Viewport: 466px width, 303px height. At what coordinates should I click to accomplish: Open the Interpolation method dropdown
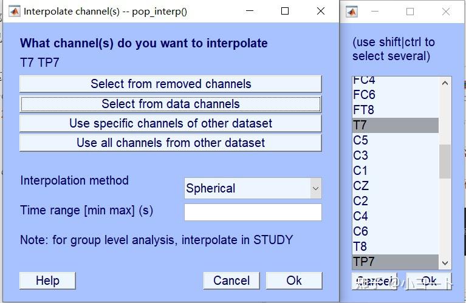tap(253, 188)
